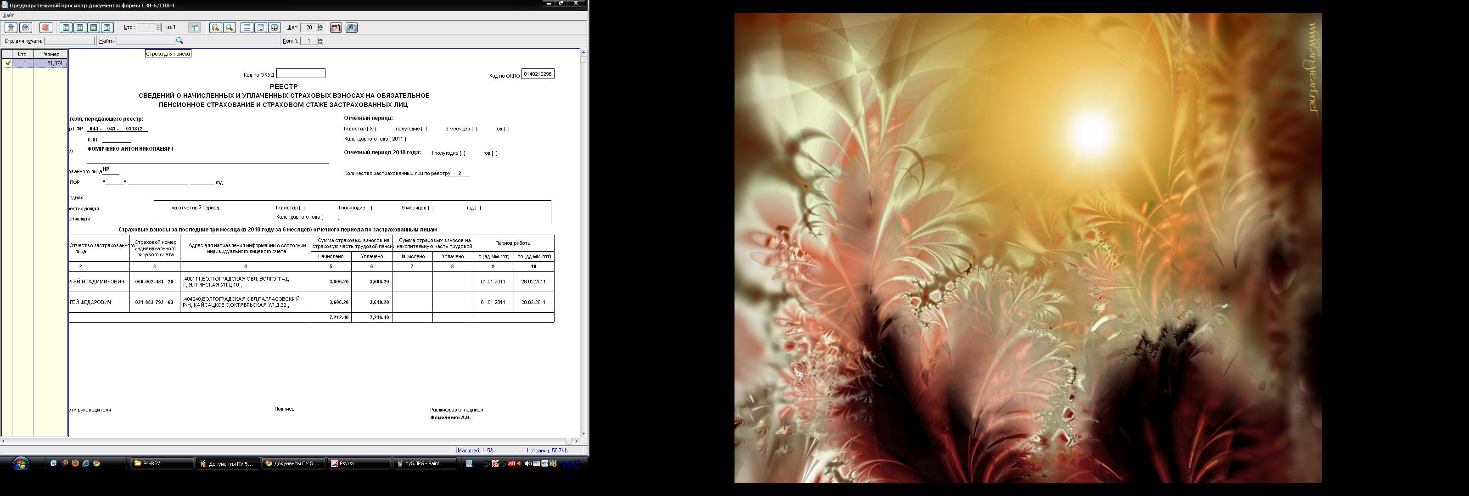Click the print current page icon

26,28
